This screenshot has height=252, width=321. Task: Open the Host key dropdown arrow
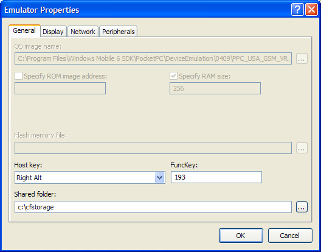159,178
